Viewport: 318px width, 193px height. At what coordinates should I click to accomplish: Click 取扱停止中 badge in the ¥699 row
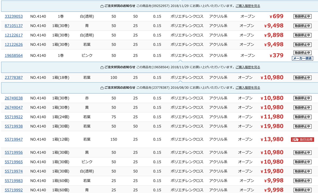click(x=302, y=16)
